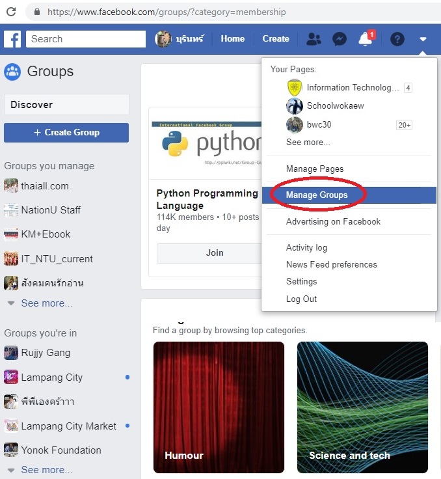
Task: Click the thaiall.com group icon
Action: pos(11,186)
